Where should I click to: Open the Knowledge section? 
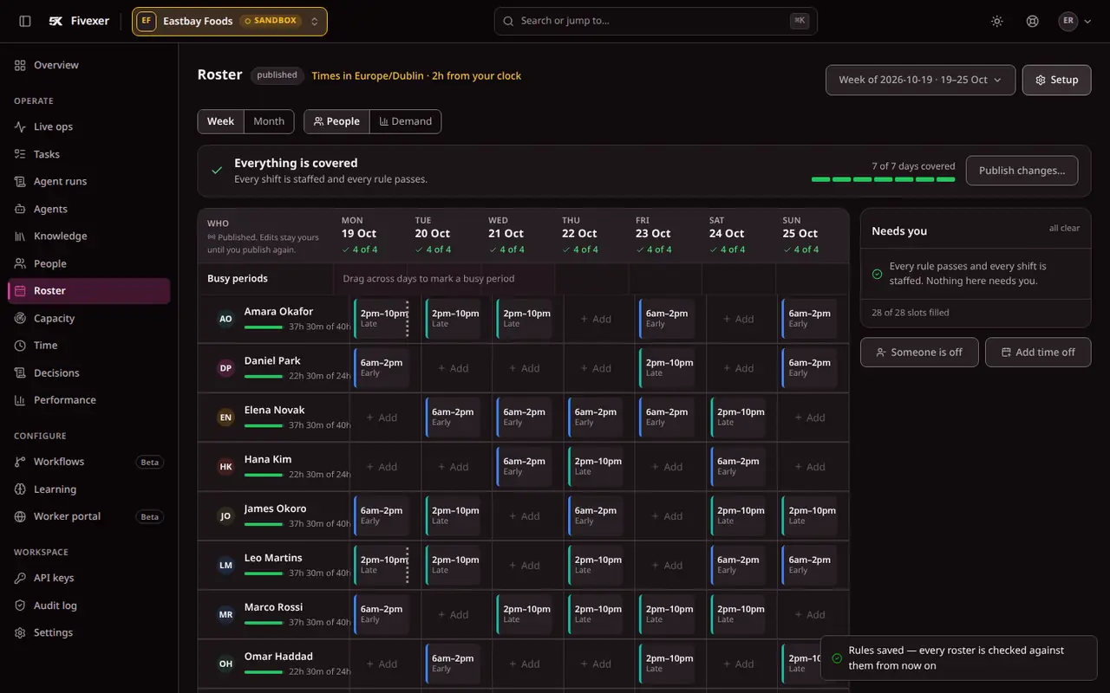[88, 236]
